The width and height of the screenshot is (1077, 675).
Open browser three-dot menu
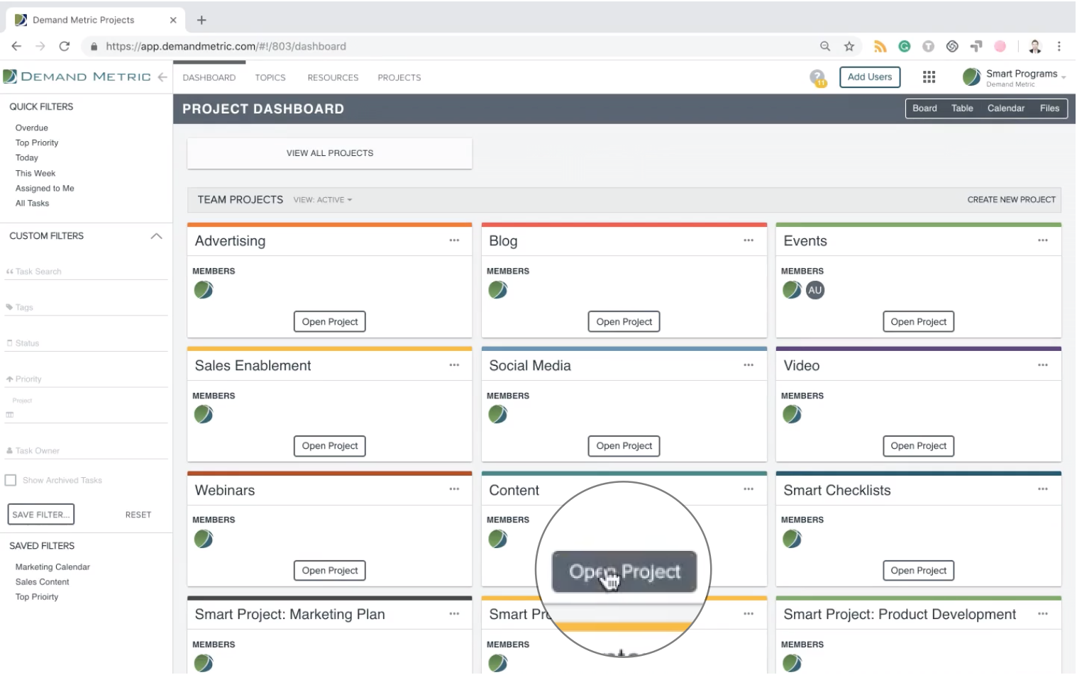tap(1059, 46)
